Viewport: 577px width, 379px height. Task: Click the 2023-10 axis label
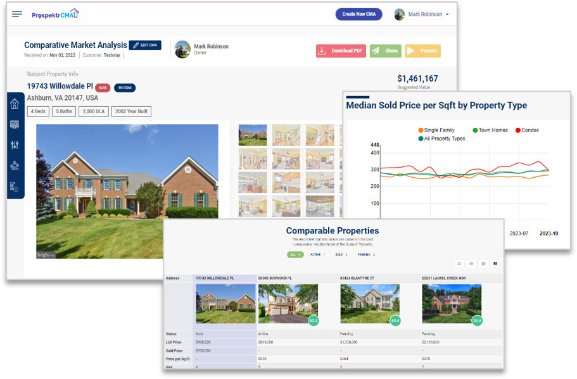click(x=548, y=233)
